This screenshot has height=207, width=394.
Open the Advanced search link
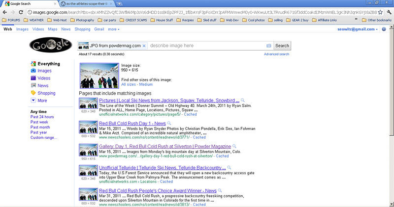[x=276, y=54]
